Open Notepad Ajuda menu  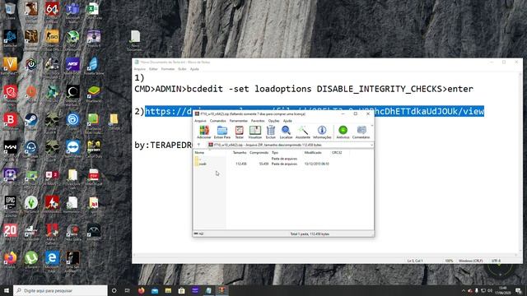click(194, 69)
